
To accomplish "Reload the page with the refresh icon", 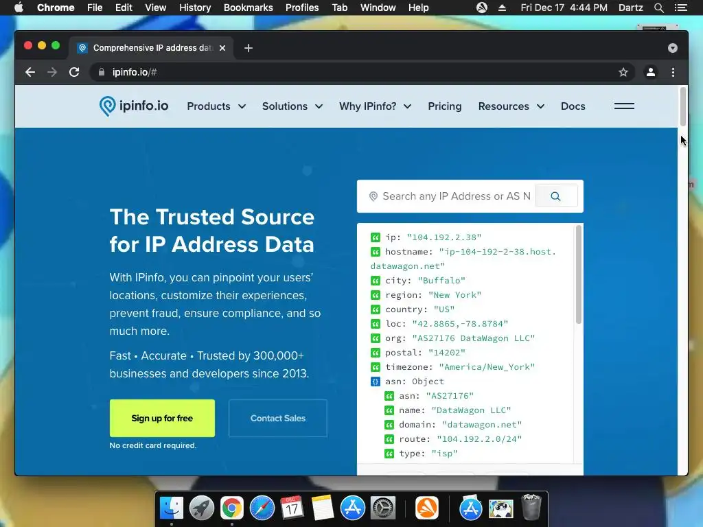I will point(74,72).
